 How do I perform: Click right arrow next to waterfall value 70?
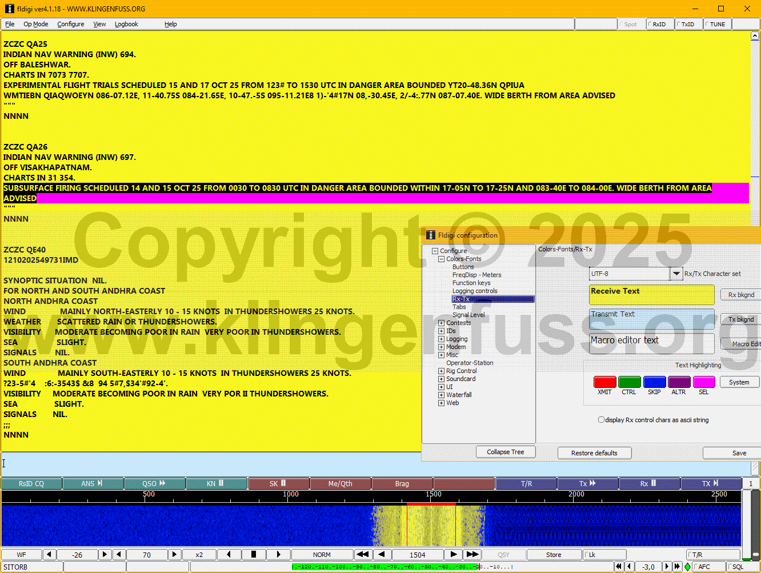click(x=174, y=554)
